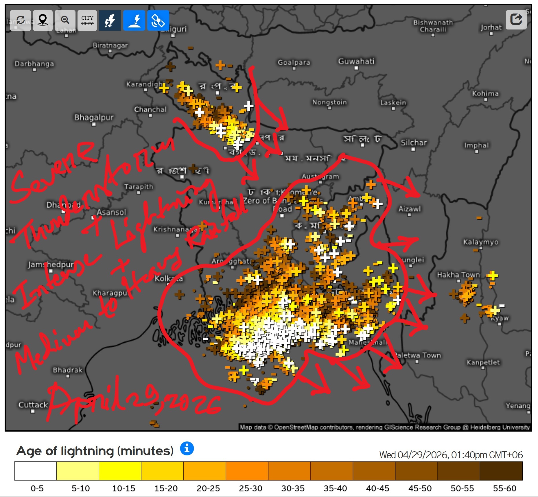Screen dimensions: 538x497
Task: Click the location pin icon
Action: point(43,20)
